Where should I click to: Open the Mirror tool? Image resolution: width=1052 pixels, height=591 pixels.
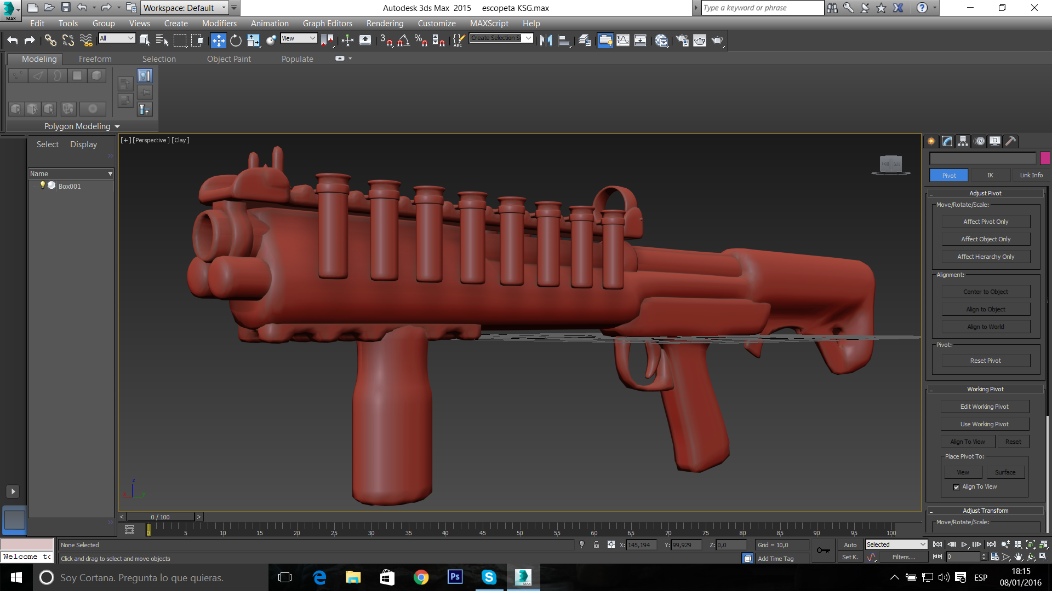click(546, 40)
